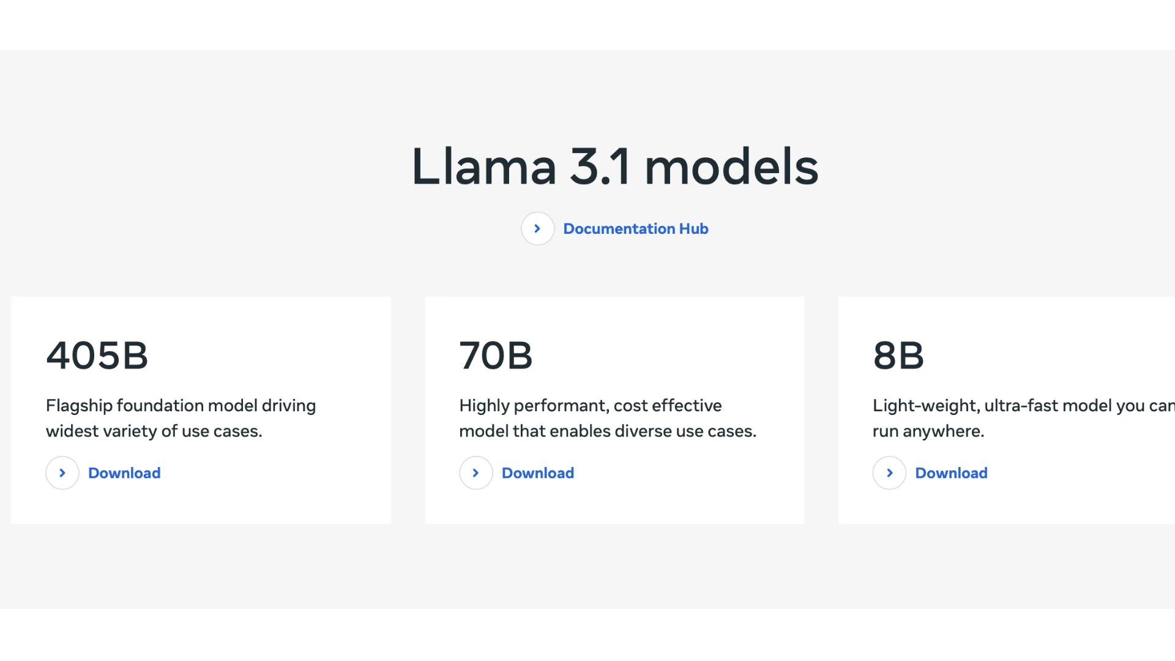Screen dimensions: 1175x661
Task: Click the 405B card heading
Action: [x=97, y=356]
